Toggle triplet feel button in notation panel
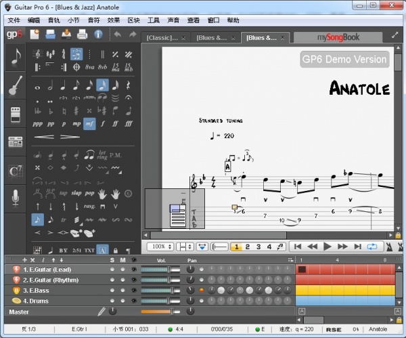This screenshot has height=338, width=406. tap(76, 54)
